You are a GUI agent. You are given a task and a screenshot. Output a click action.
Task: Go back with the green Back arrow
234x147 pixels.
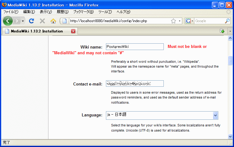click(8, 21)
